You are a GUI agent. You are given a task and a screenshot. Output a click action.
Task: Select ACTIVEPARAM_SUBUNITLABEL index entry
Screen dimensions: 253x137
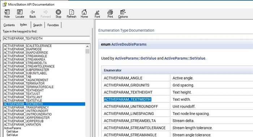[25, 73]
